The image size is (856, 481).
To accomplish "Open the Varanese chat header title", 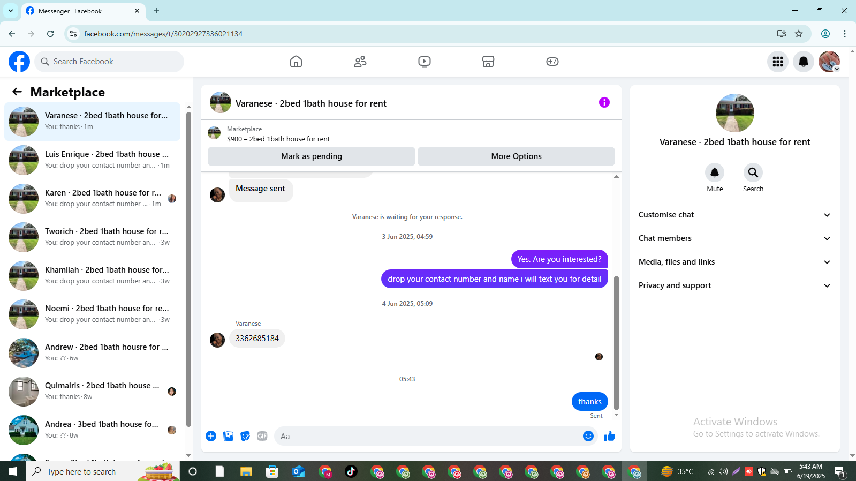I will pos(311,103).
